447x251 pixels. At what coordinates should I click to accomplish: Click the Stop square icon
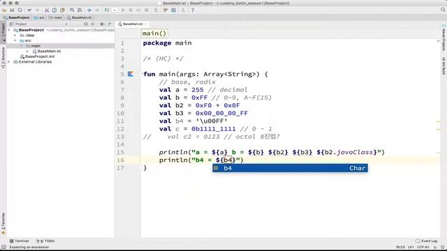coord(147,10)
